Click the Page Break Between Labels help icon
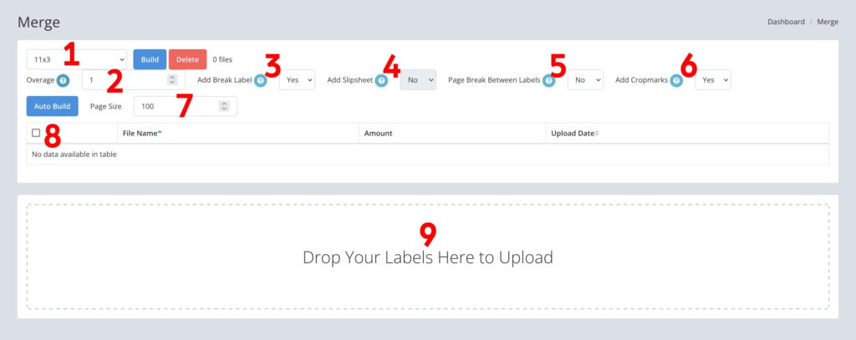 coord(549,80)
